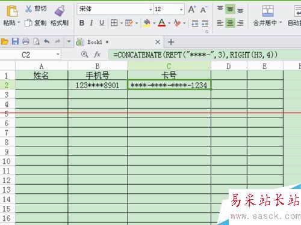Select row 5 header
Viewport: 301px width, 225px height.
click(7, 114)
